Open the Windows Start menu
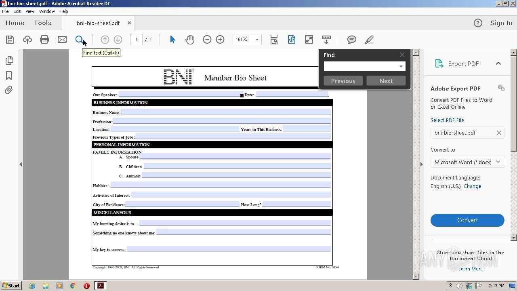This screenshot has width=517, height=291. (11, 286)
